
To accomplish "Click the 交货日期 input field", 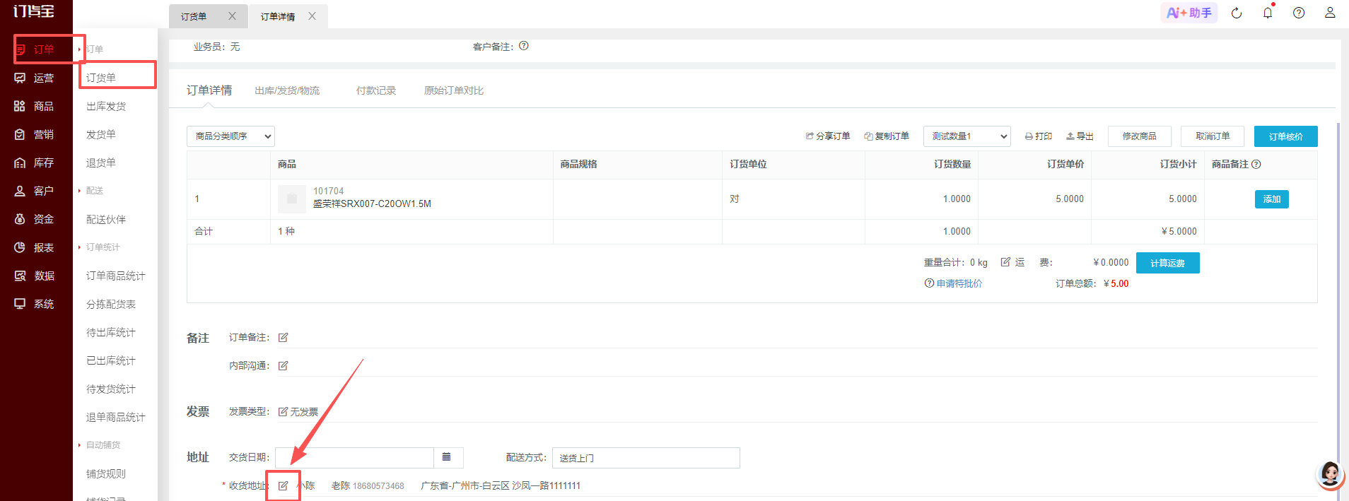I will tap(354, 457).
